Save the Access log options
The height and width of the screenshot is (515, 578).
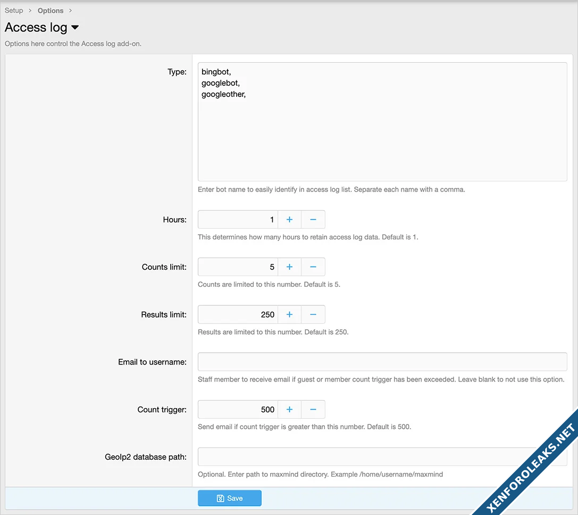click(x=230, y=499)
